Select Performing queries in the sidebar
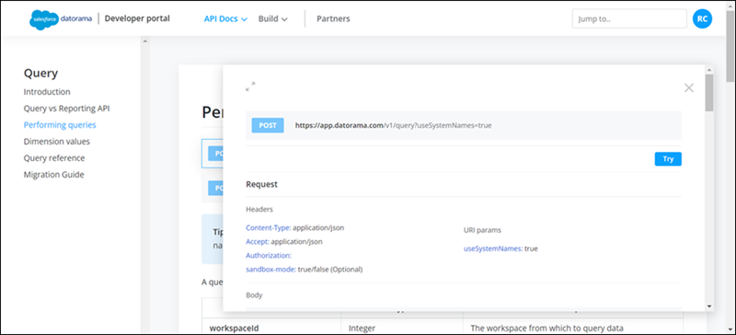 (x=60, y=125)
